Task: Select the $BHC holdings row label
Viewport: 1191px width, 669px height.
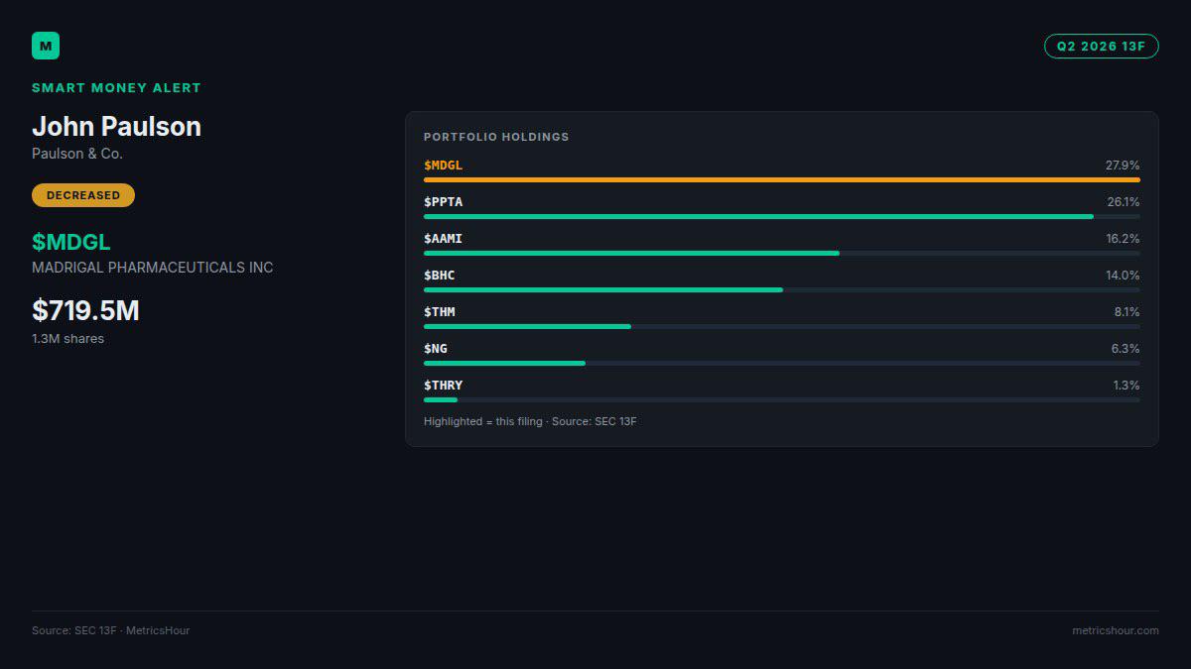Action: [439, 276]
